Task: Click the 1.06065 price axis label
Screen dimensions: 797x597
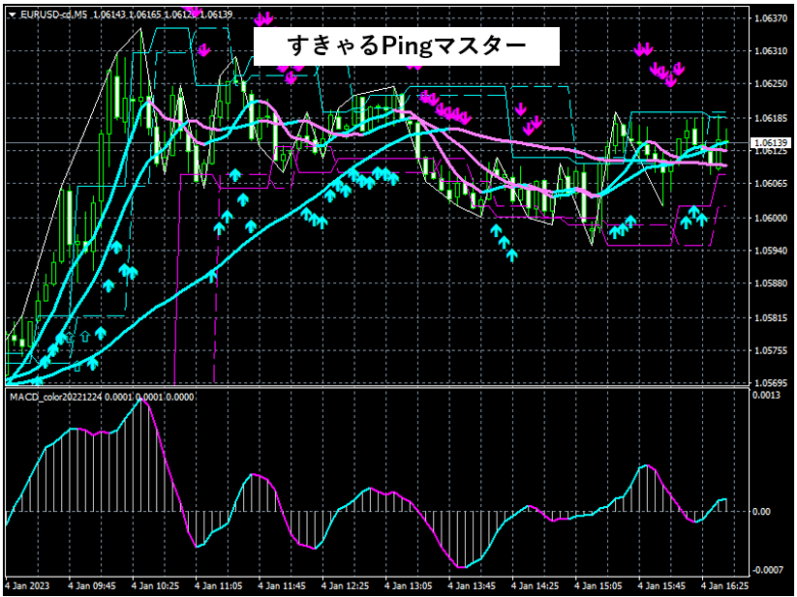Action: click(x=771, y=183)
